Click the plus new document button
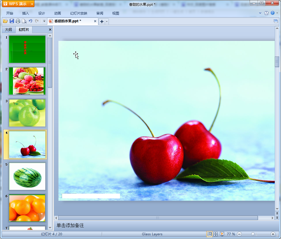Viewport: 281px width, 239px height. tap(102, 21)
